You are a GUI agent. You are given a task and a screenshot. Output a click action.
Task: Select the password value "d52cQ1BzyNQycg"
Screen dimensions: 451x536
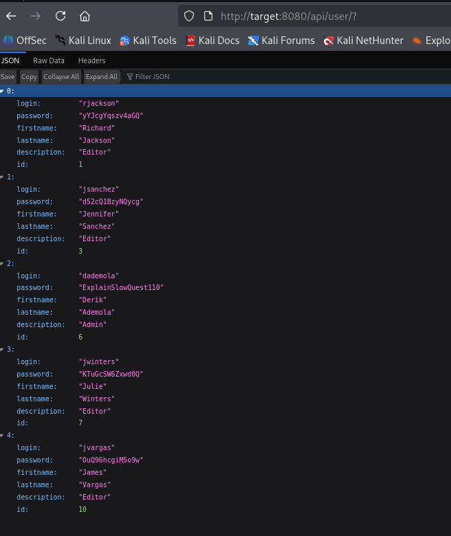pyautogui.click(x=111, y=201)
